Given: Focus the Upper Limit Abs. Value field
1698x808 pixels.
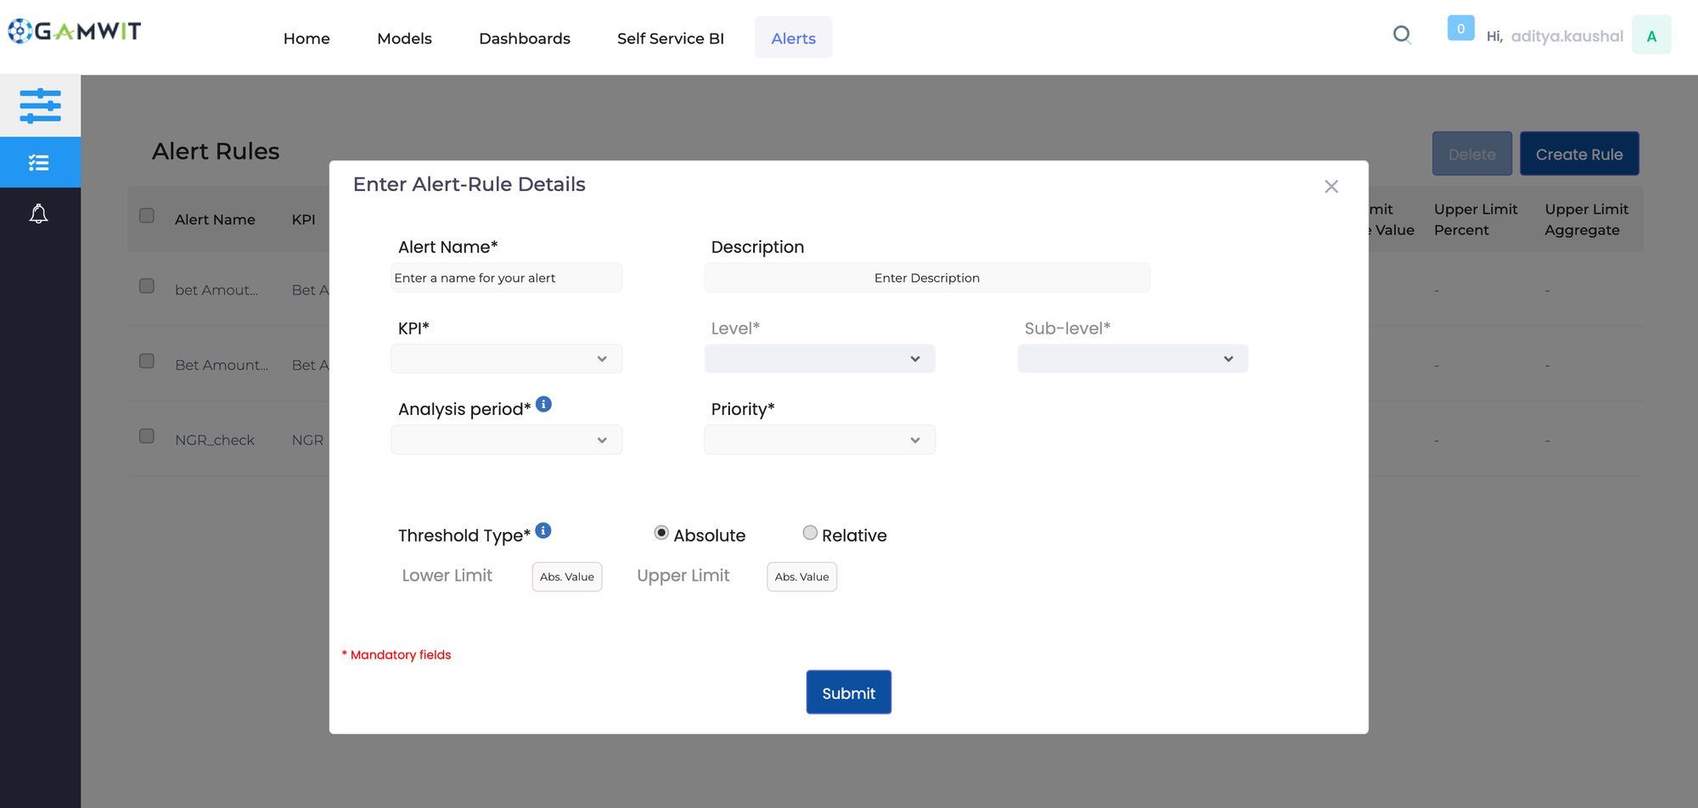Looking at the screenshot, I should coord(802,577).
